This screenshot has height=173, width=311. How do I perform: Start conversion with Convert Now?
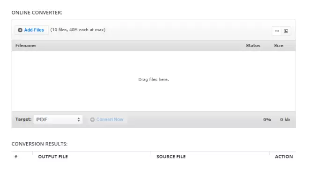107,119
